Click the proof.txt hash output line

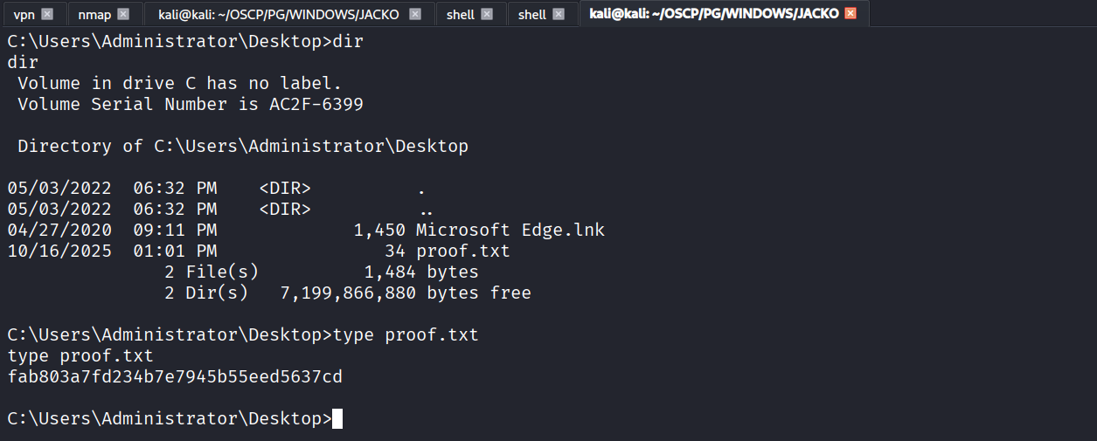click(x=175, y=377)
